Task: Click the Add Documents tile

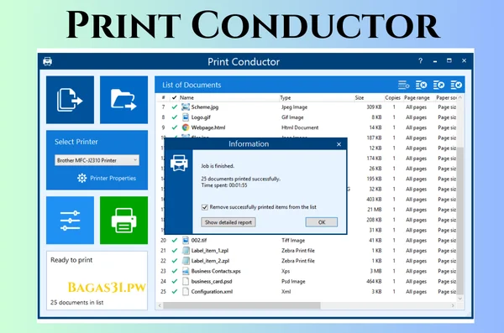Action: [70, 100]
